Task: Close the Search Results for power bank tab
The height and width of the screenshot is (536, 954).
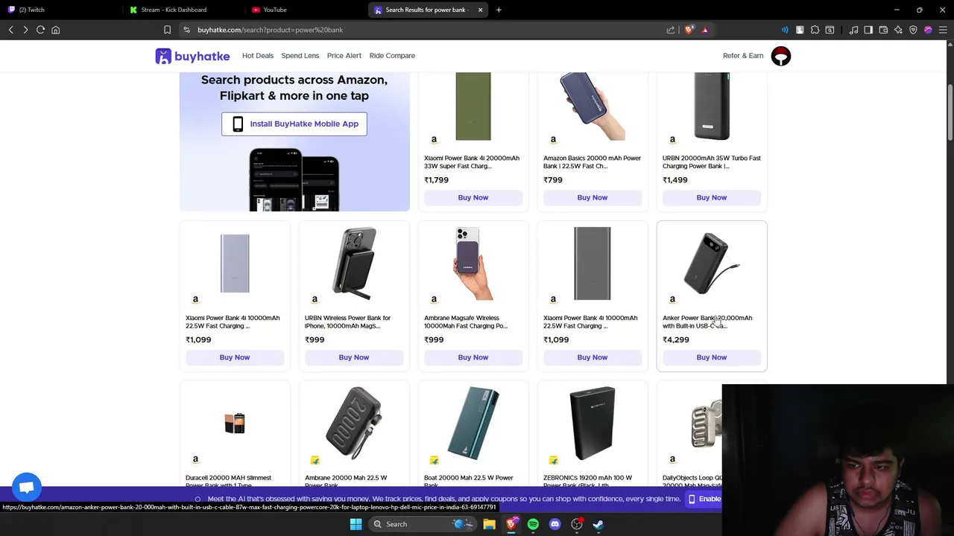Action: pos(480,10)
